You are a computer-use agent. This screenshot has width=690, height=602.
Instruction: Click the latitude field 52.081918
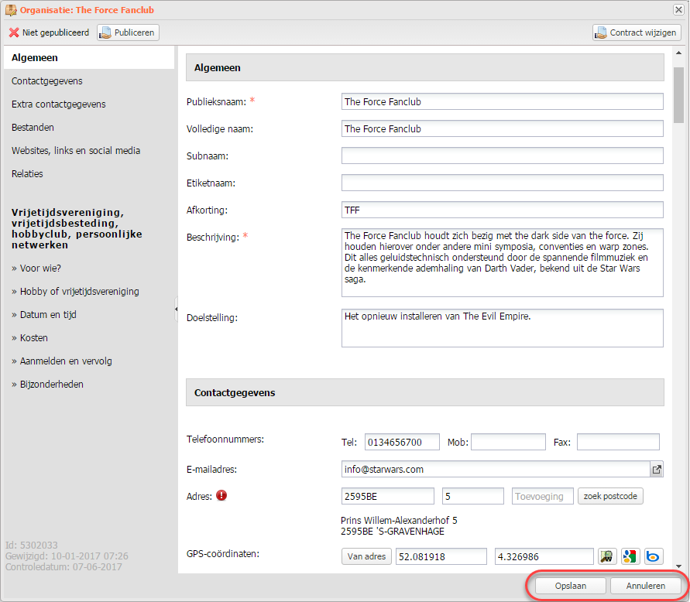pyautogui.click(x=441, y=556)
